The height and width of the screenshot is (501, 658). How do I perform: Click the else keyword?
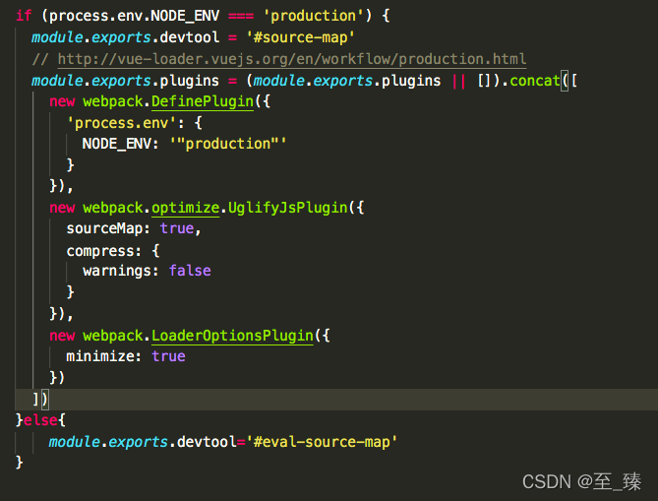point(40,420)
